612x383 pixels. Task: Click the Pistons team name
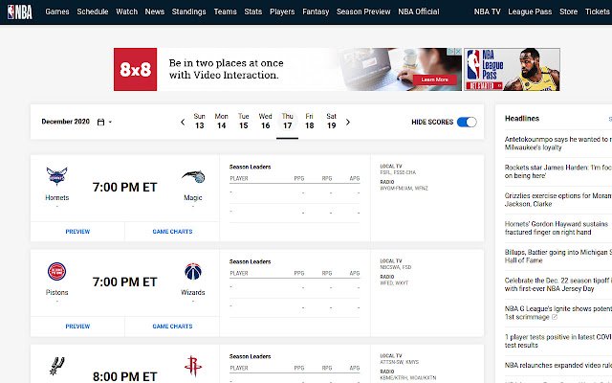pyautogui.click(x=57, y=292)
